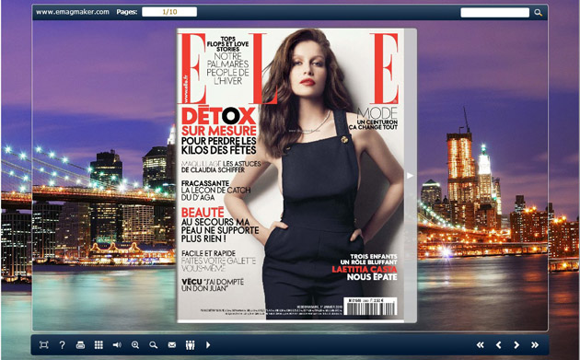This screenshot has height=360, width=580.
Task: Click 'LAETITIA CASTA' text on cover
Action: pyautogui.click(x=365, y=270)
